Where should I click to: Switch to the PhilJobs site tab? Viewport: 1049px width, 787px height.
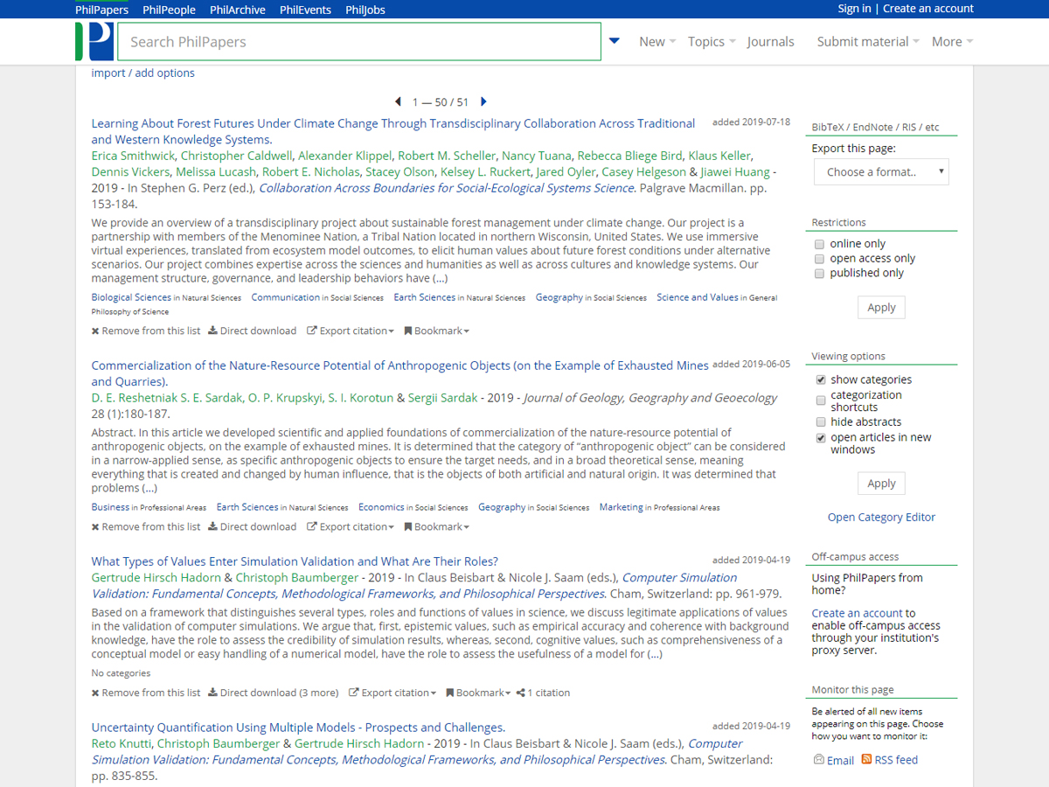pos(365,10)
